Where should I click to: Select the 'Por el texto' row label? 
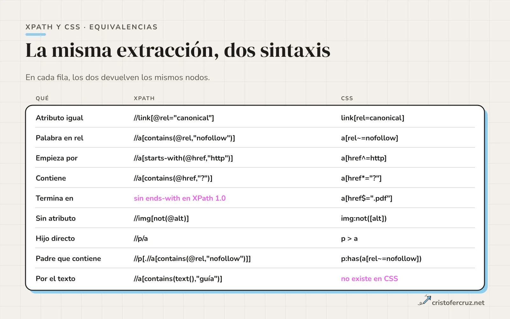point(55,279)
